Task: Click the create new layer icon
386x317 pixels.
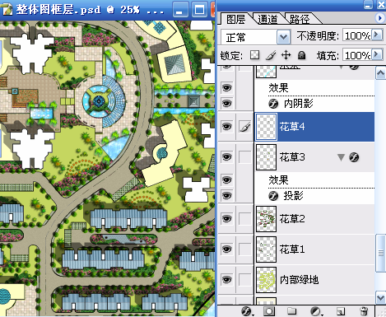Action: [x=340, y=311]
